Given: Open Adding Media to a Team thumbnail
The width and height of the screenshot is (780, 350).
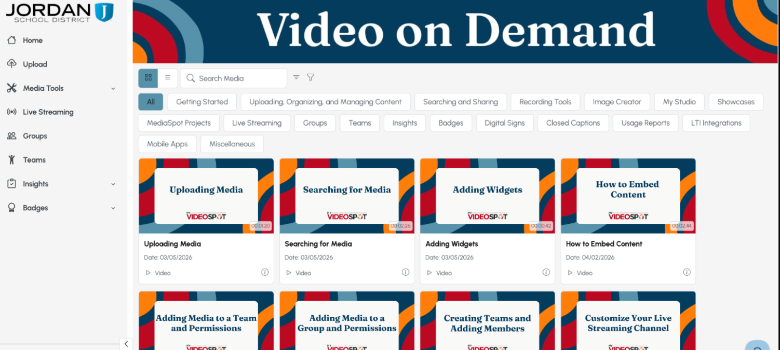Looking at the screenshot, I should pyautogui.click(x=206, y=320).
